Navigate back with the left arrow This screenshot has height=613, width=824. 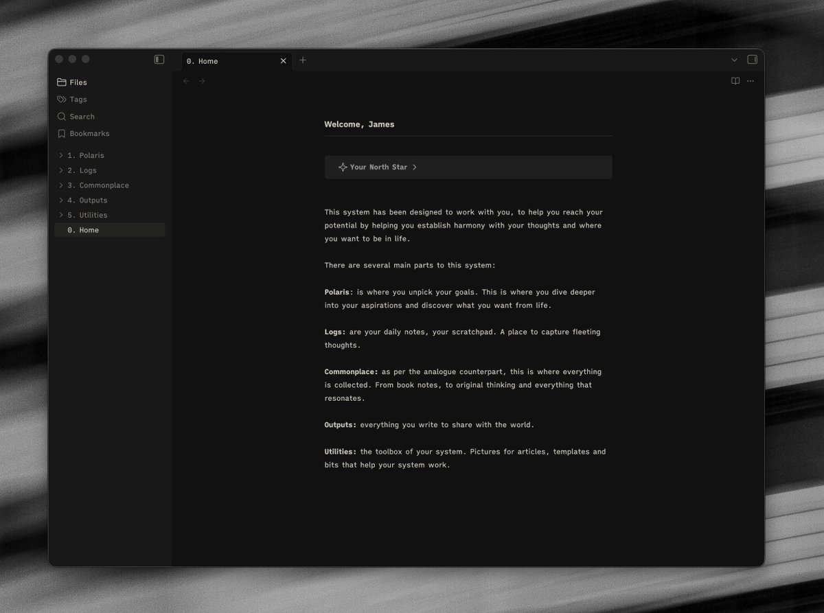tap(186, 81)
